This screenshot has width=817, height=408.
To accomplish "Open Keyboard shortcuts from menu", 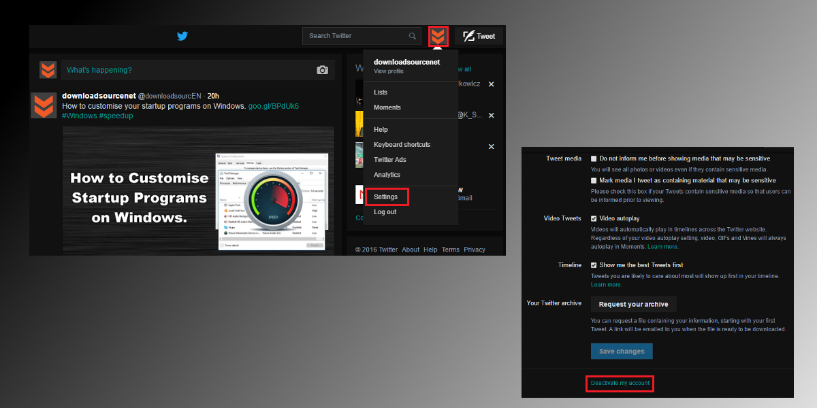I will click(402, 145).
